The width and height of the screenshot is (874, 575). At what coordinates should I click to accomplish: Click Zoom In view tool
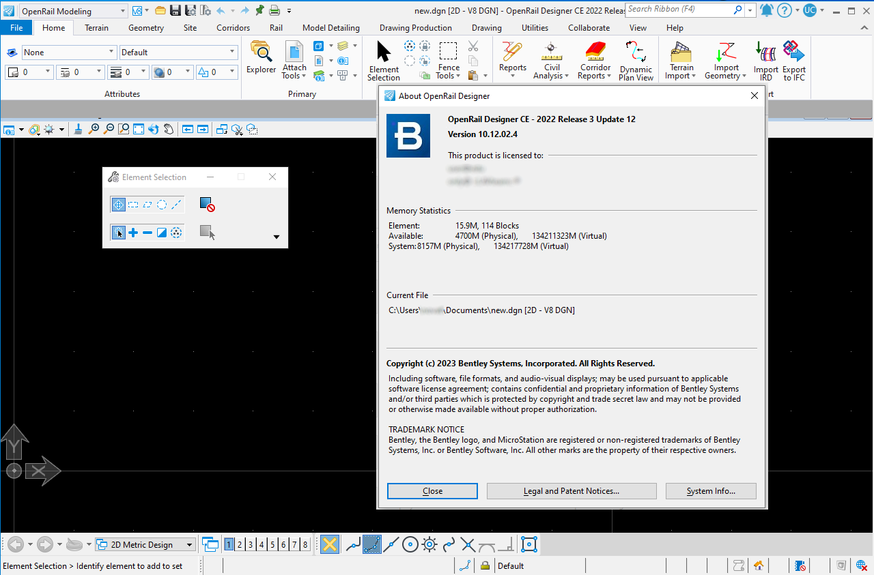point(94,128)
